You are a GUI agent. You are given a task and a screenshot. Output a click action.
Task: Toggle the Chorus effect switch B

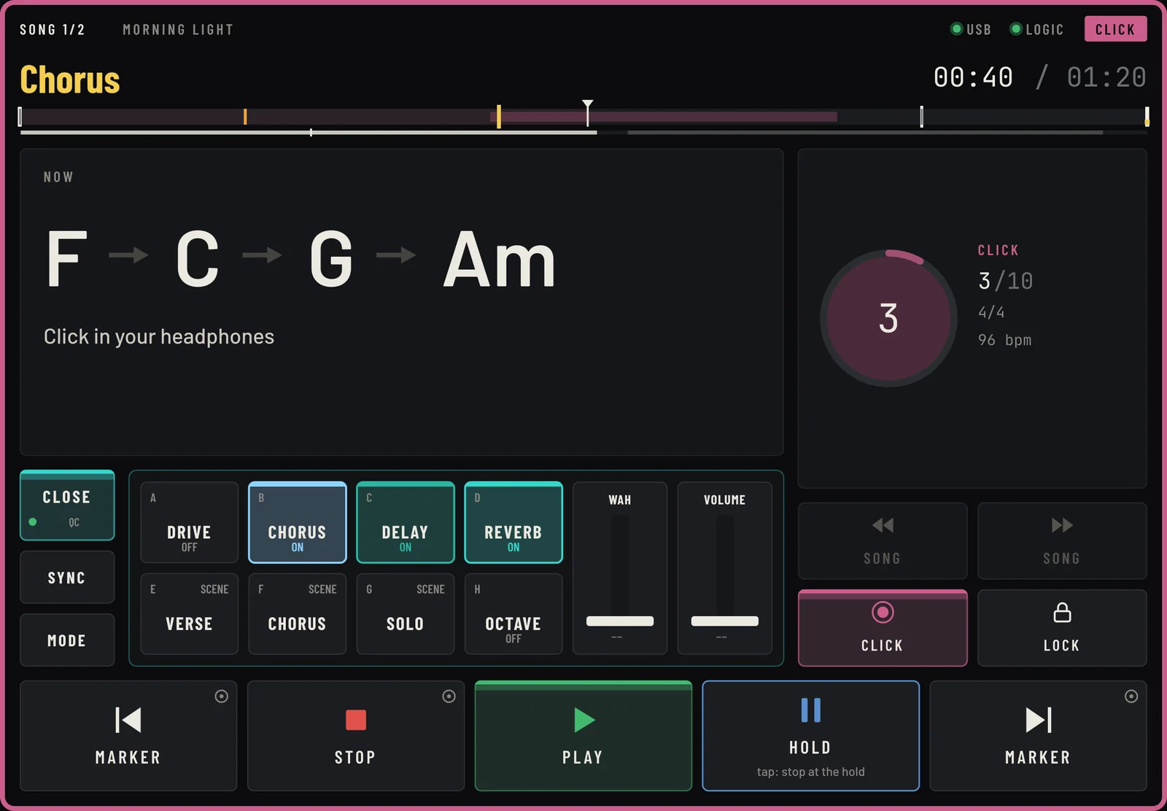point(298,522)
